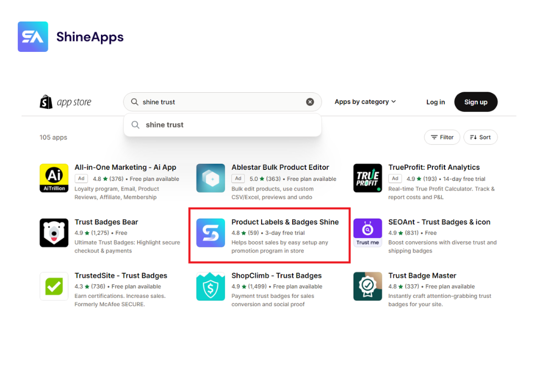Viewport: 538px width, 367px height.
Task: Click description 'Instantly craft attention-grabbing trust badges'
Action: tap(440, 300)
